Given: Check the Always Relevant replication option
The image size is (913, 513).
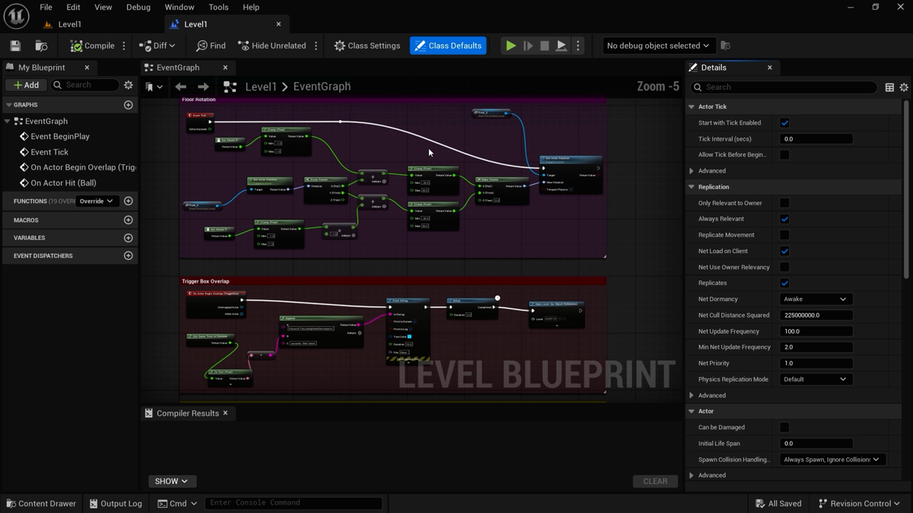Looking at the screenshot, I should pos(784,218).
